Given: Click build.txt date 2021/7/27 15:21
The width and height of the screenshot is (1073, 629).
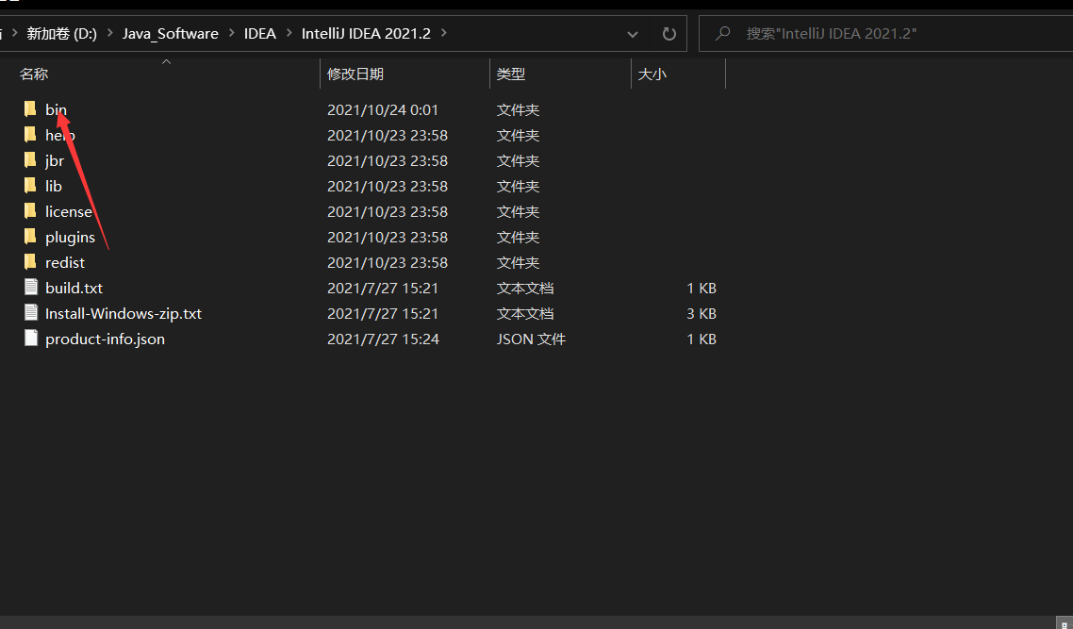Looking at the screenshot, I should click(x=383, y=288).
